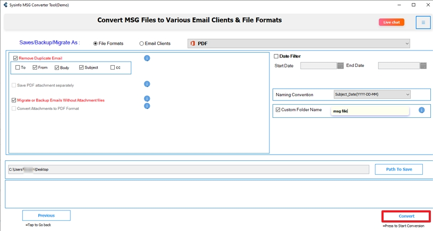Show info for Convert Attachments to PDF
433x231 pixels.
147,106
